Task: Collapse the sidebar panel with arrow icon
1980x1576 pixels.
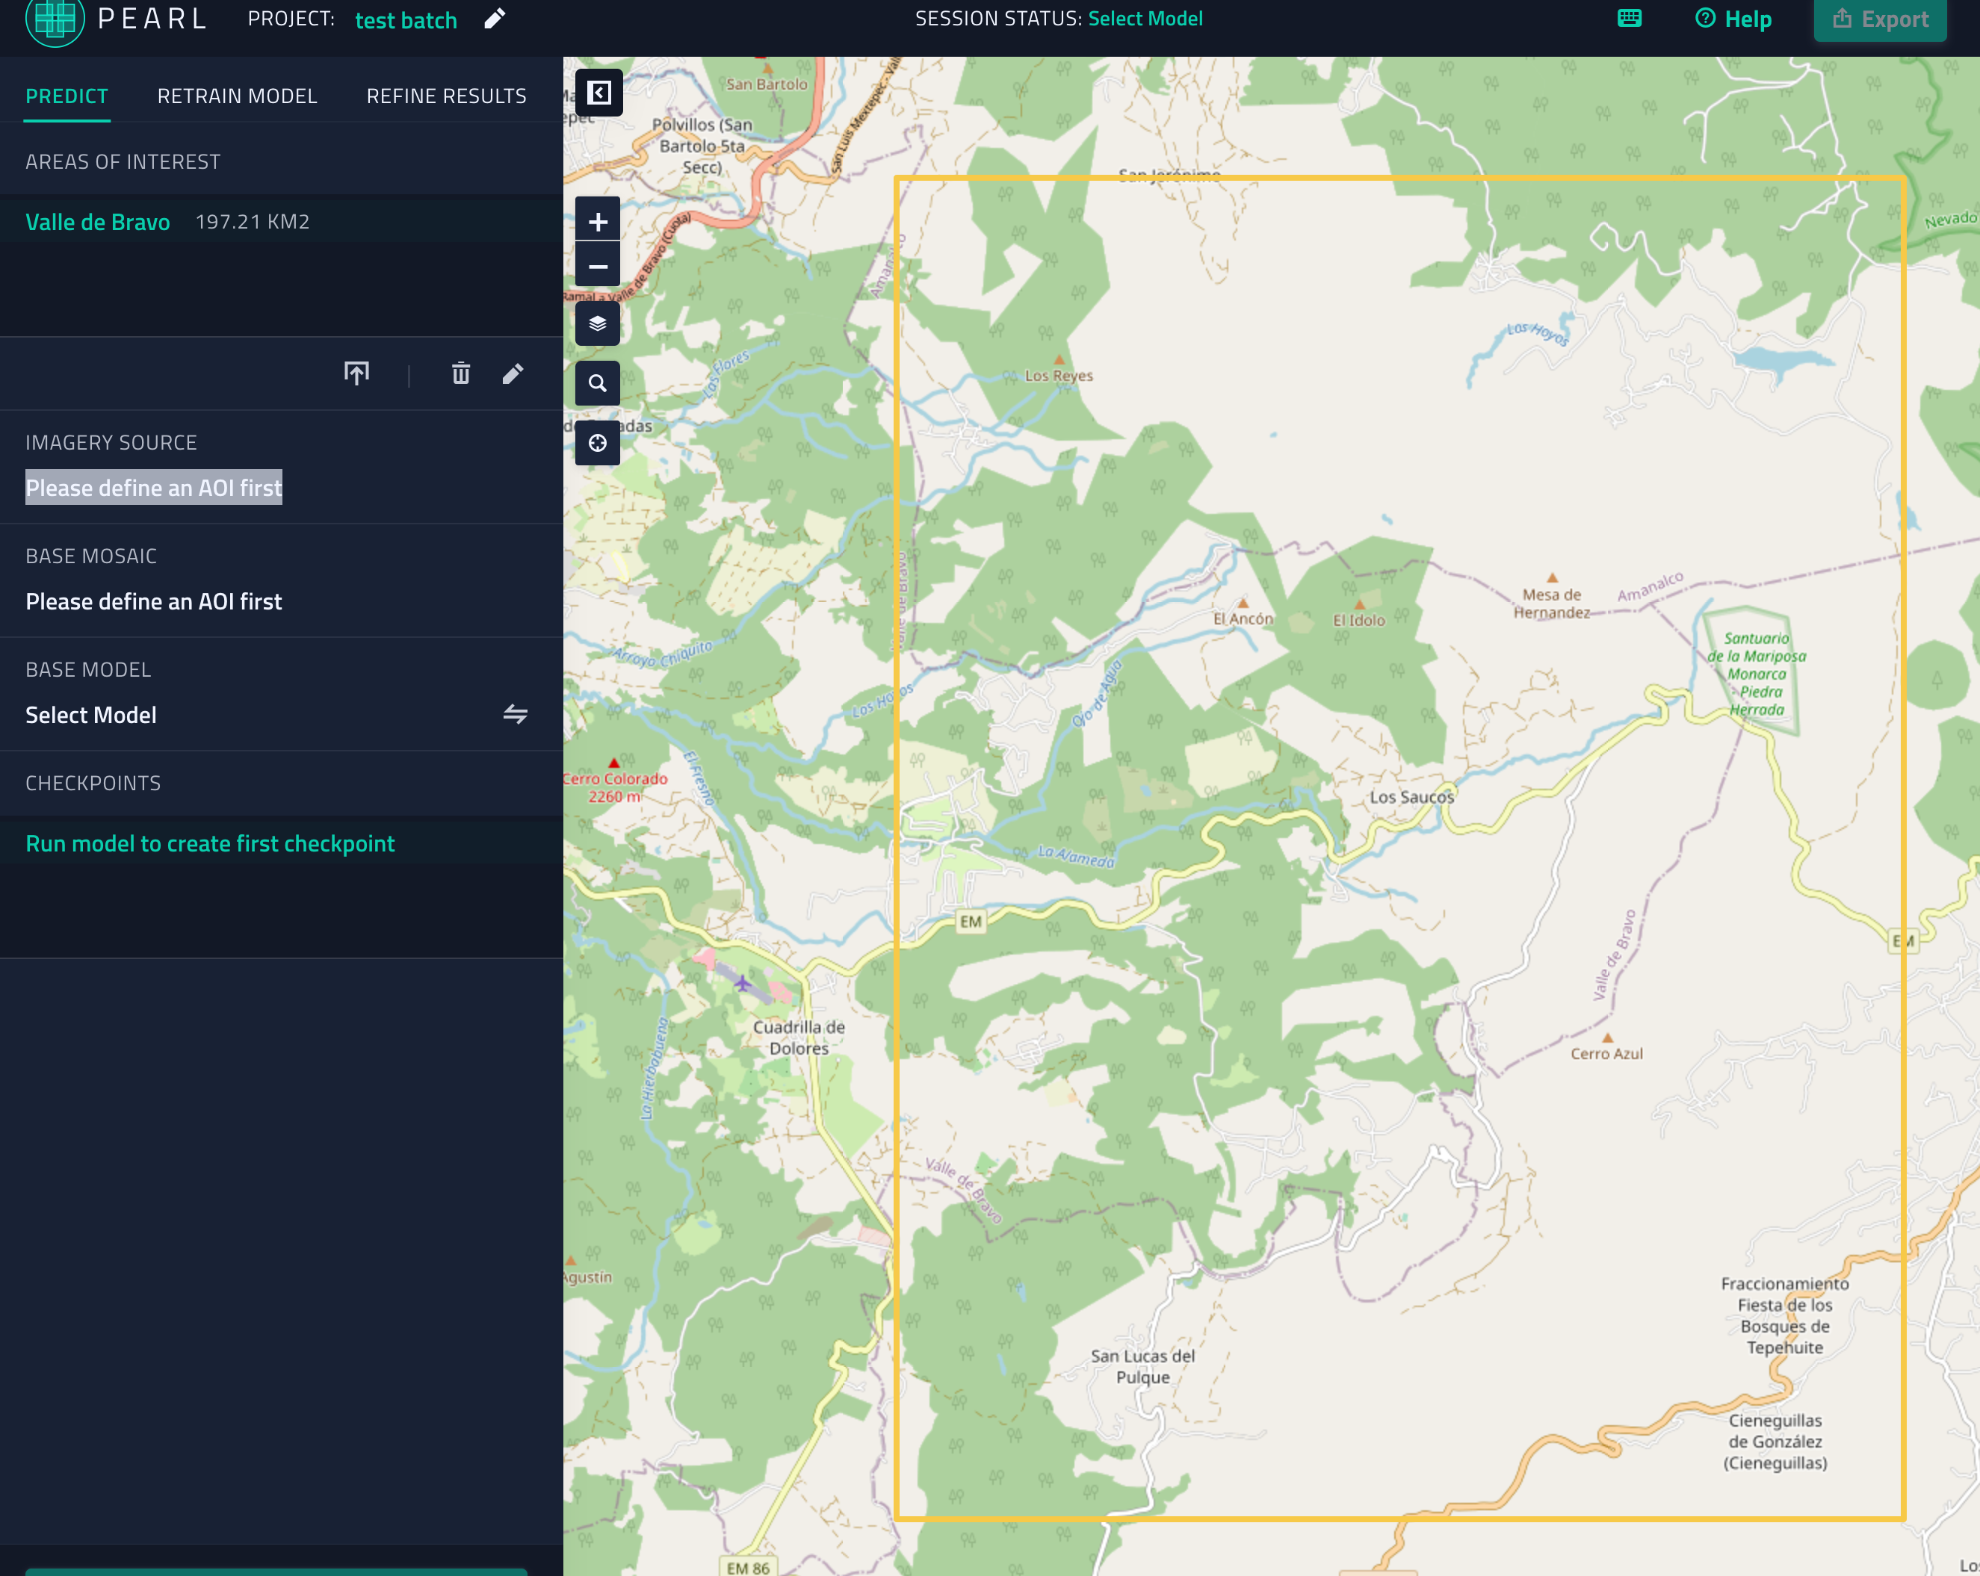Action: [598, 93]
